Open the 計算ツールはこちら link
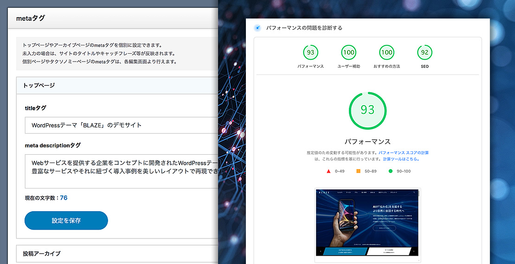Image resolution: width=515 pixels, height=264 pixels. 401,159
